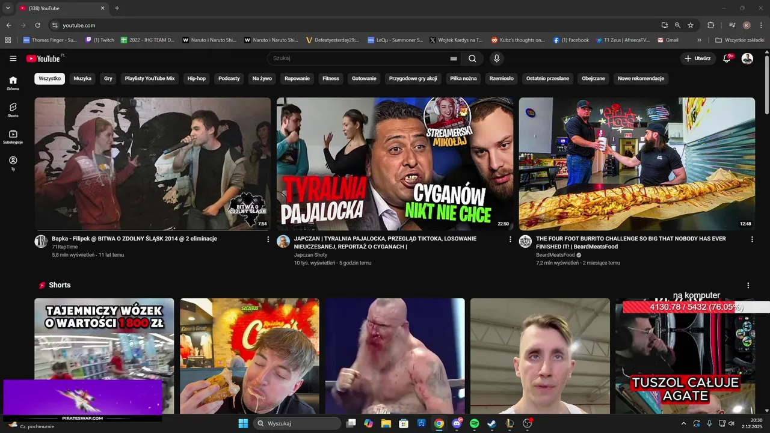The image size is (770, 433).
Task: Open the Gmail bookmark
Action: tap(668, 40)
